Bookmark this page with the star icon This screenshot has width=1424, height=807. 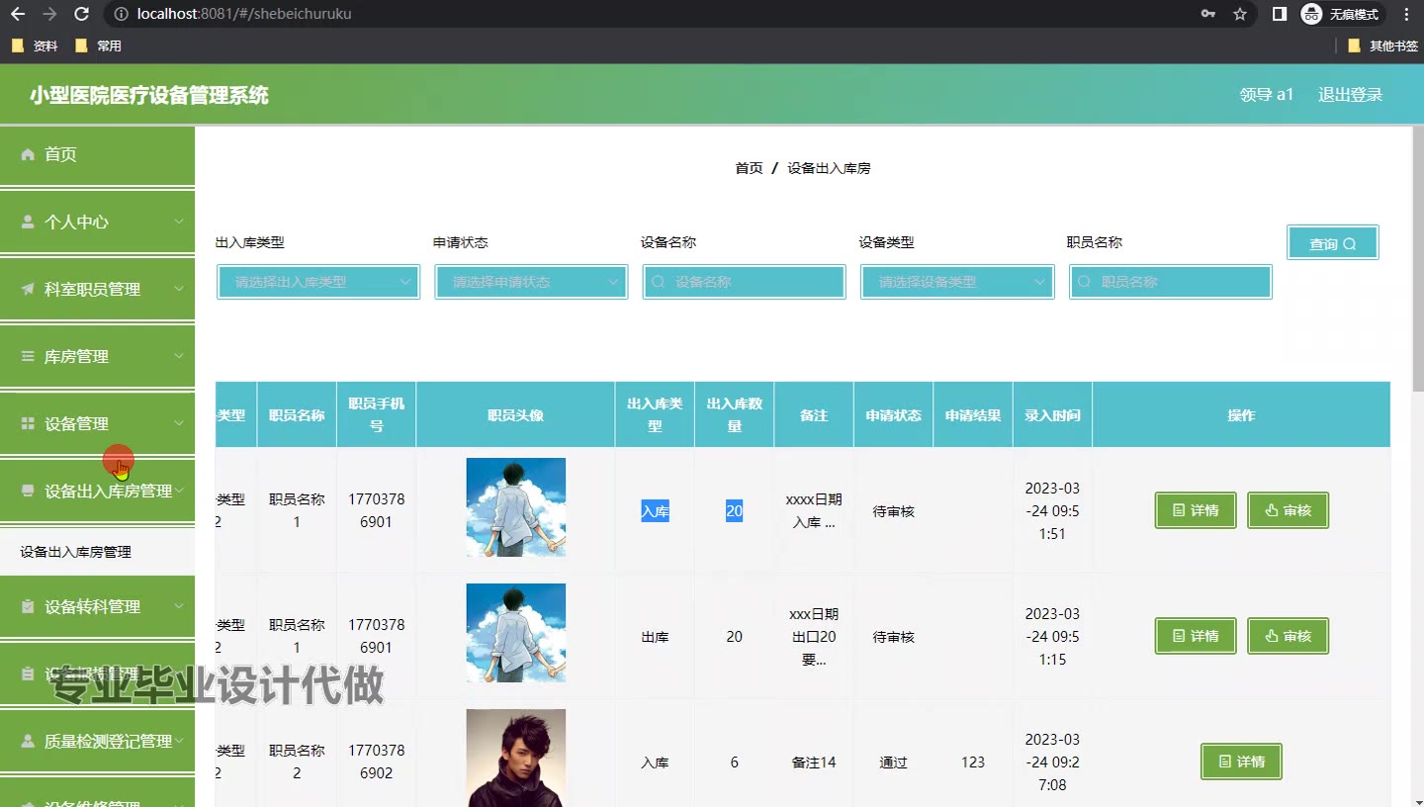coord(1240,14)
